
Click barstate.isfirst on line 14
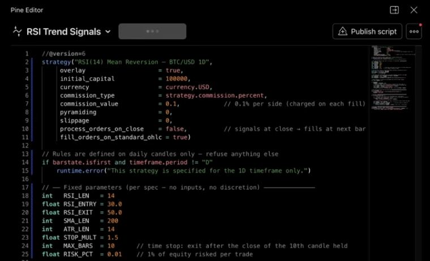point(81,162)
